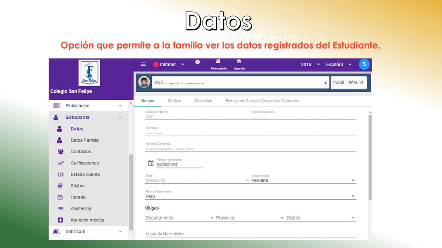Screen dimensions: 442x248
Task: Open Atención médica in the sidebar
Action: click(x=87, y=220)
